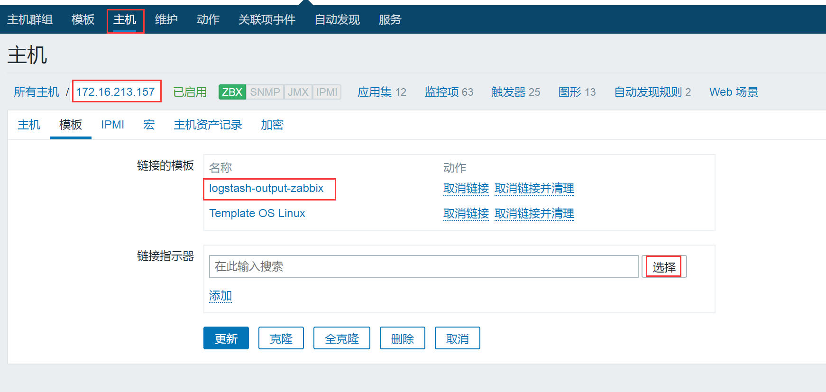The width and height of the screenshot is (826, 392).
Task: Open 应用集 12 link
Action: [382, 92]
